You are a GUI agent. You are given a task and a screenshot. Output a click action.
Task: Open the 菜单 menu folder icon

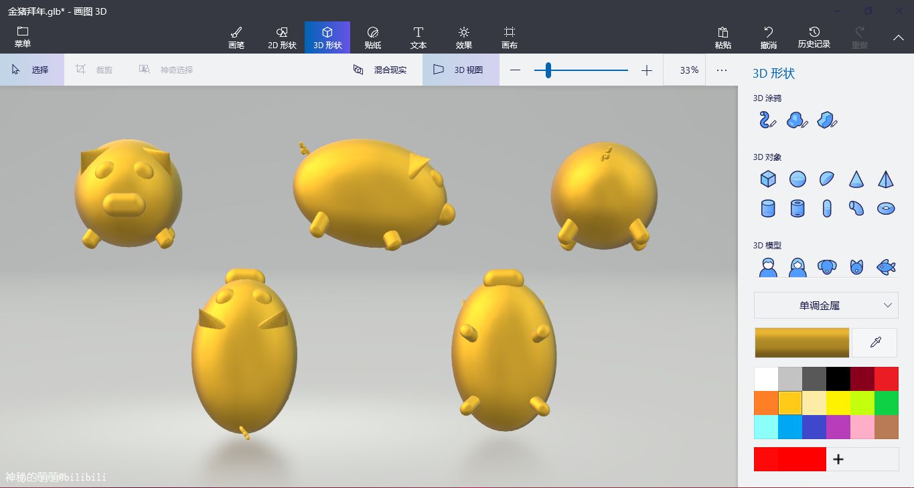coord(23,37)
